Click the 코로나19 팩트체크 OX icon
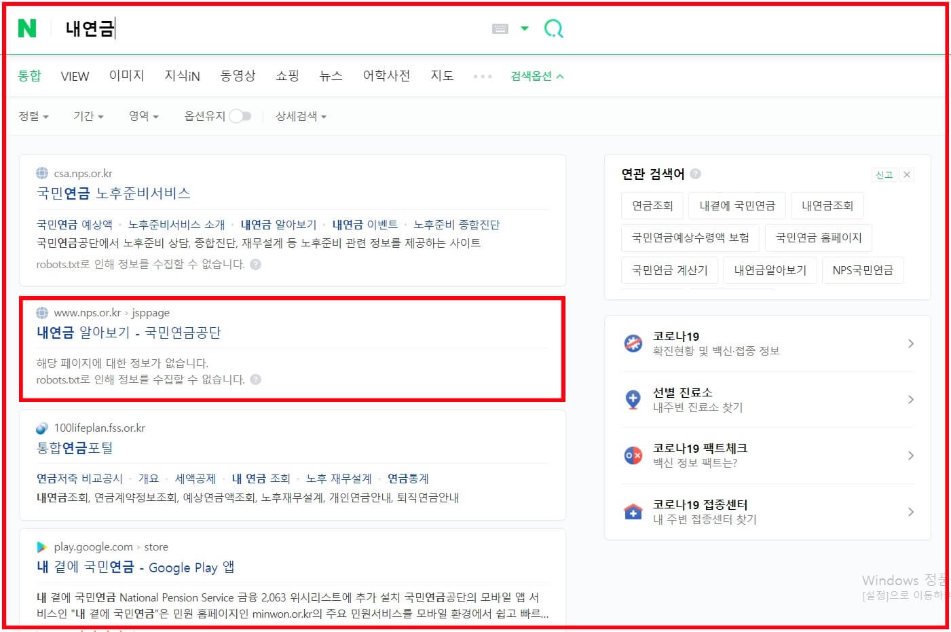951x632 pixels. (633, 456)
